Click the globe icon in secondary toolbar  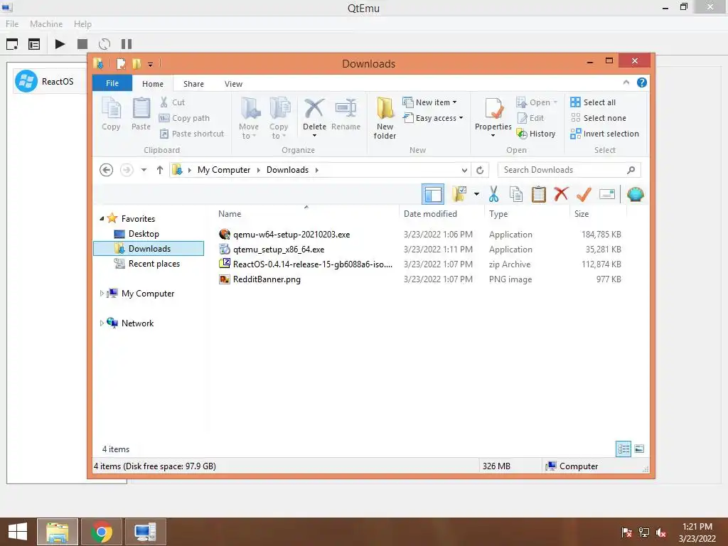pos(635,194)
